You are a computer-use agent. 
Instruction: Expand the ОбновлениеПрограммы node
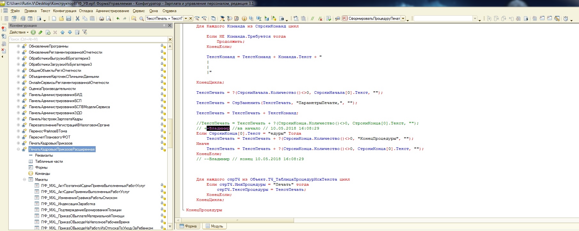18,46
